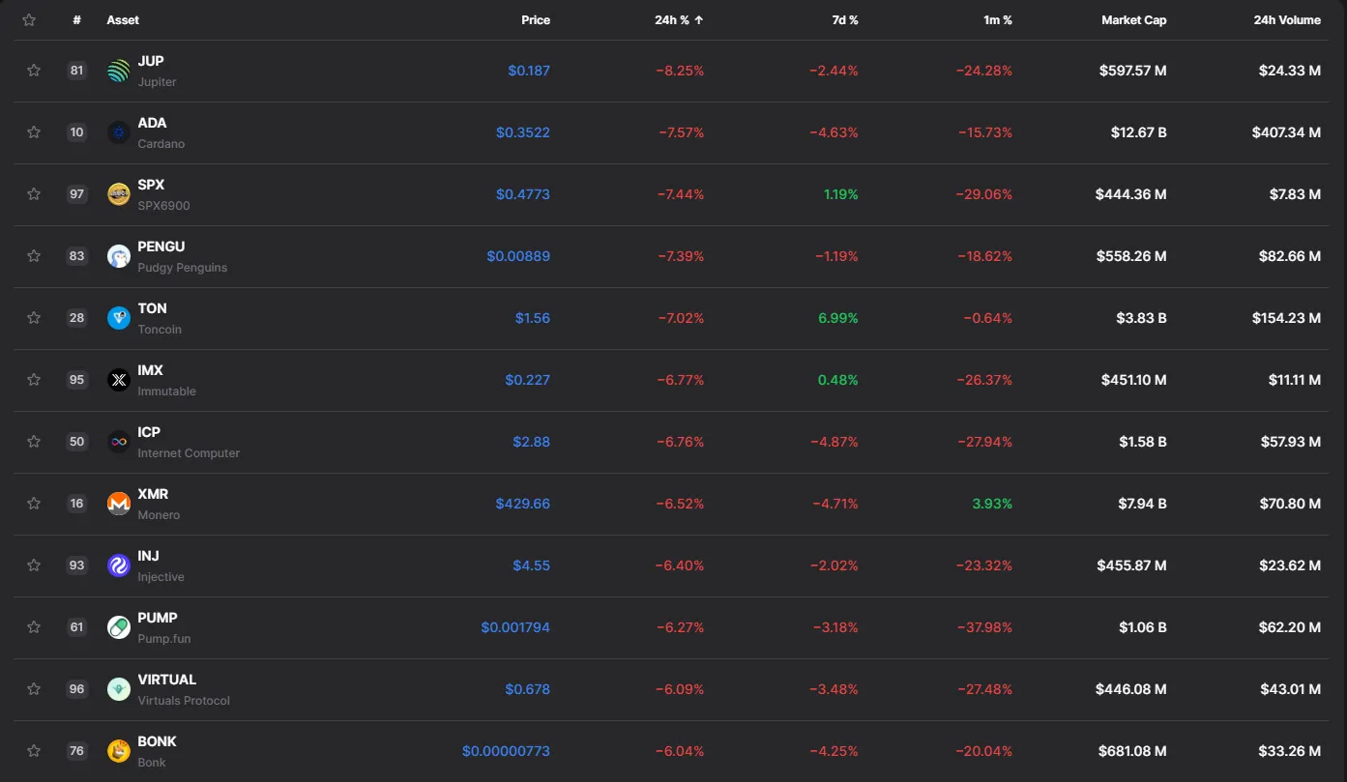The image size is (1347, 782).
Task: Click the Immutable IMX price $0.227
Action: pyautogui.click(x=527, y=380)
